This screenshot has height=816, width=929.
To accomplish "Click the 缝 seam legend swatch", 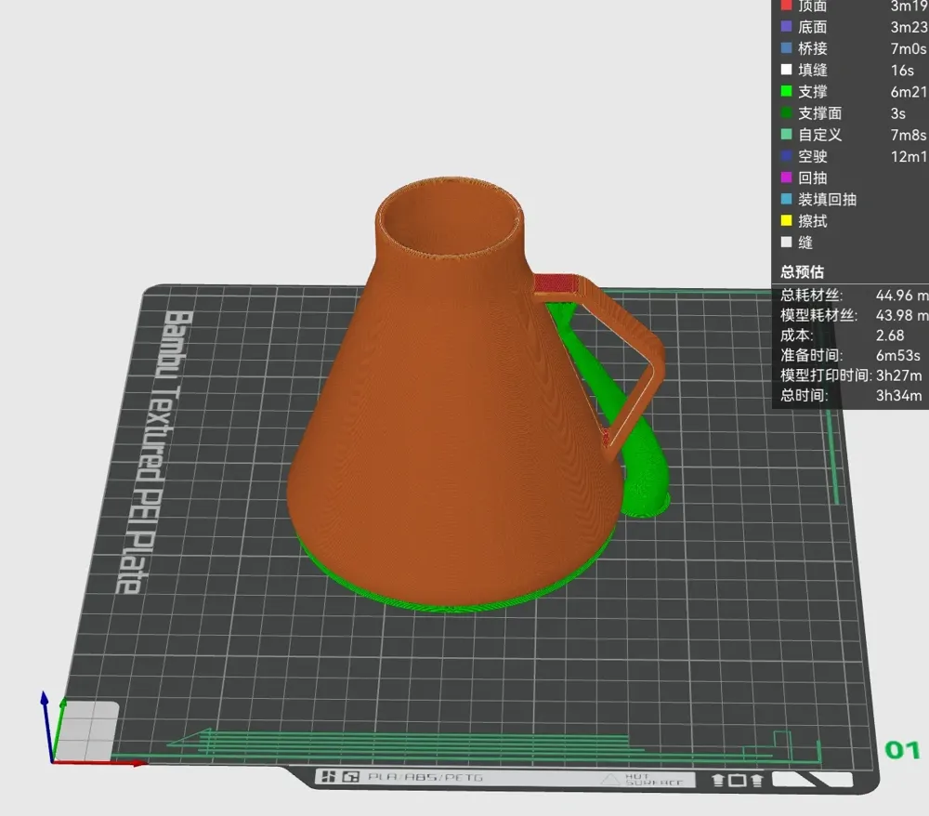I will click(786, 242).
